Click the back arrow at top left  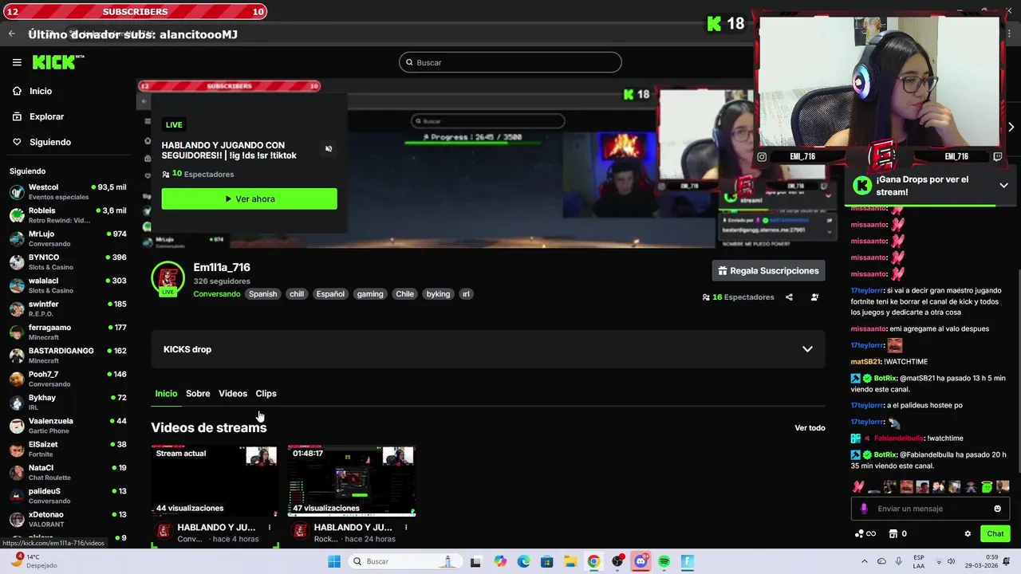coord(11,33)
